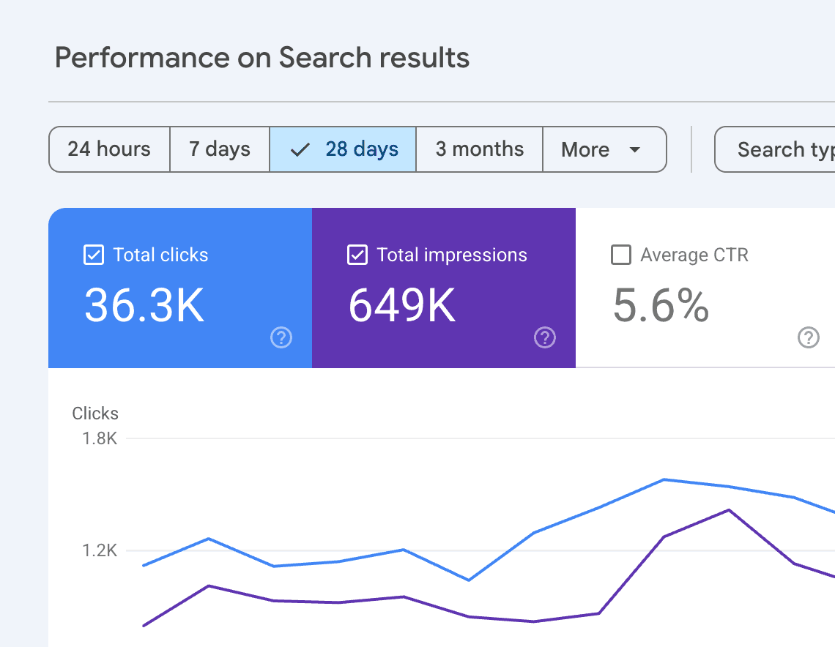Click the 36.3K total clicks value
The image size is (835, 647).
[x=144, y=305]
